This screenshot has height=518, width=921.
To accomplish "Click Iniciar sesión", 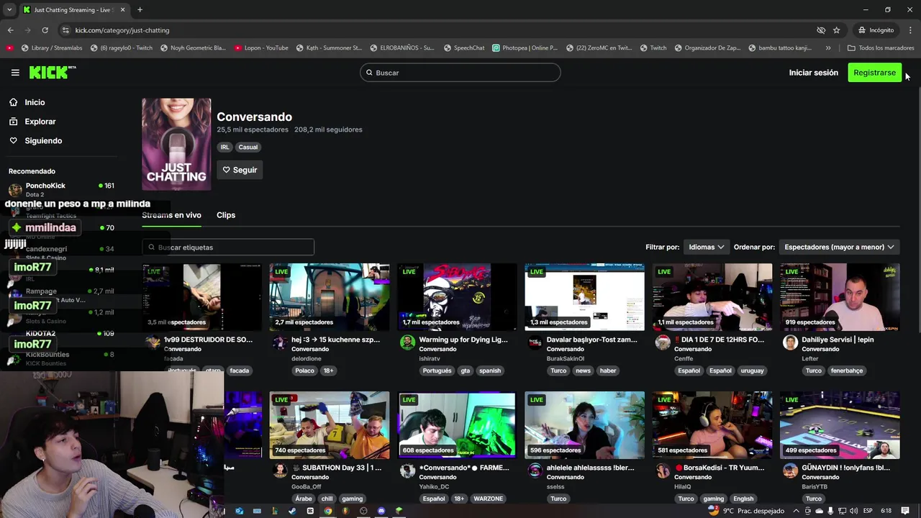I will [813, 73].
